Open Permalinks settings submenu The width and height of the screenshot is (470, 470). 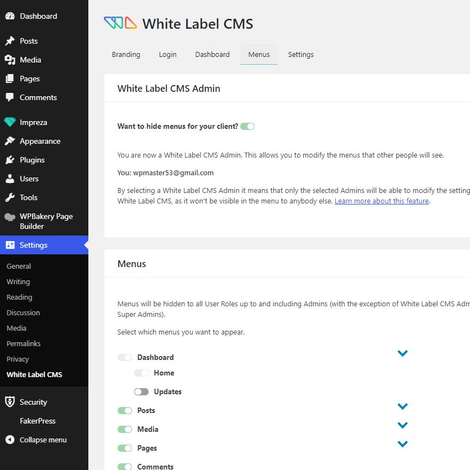pyautogui.click(x=23, y=343)
